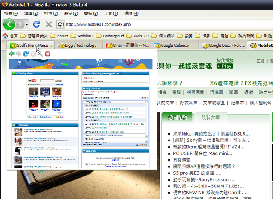The width and height of the screenshot is (273, 199).
Task: Switch to the Digg / Technology tab
Action: pos(78,46)
